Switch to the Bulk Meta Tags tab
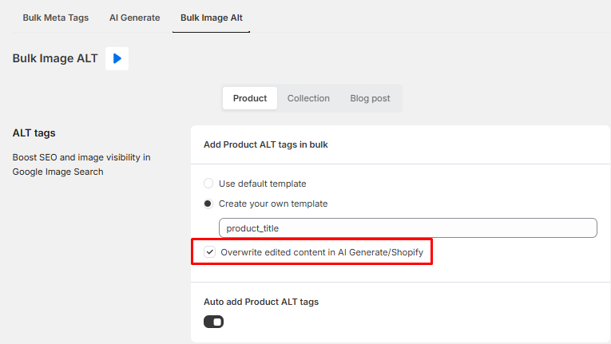This screenshot has width=611, height=344. (55, 17)
